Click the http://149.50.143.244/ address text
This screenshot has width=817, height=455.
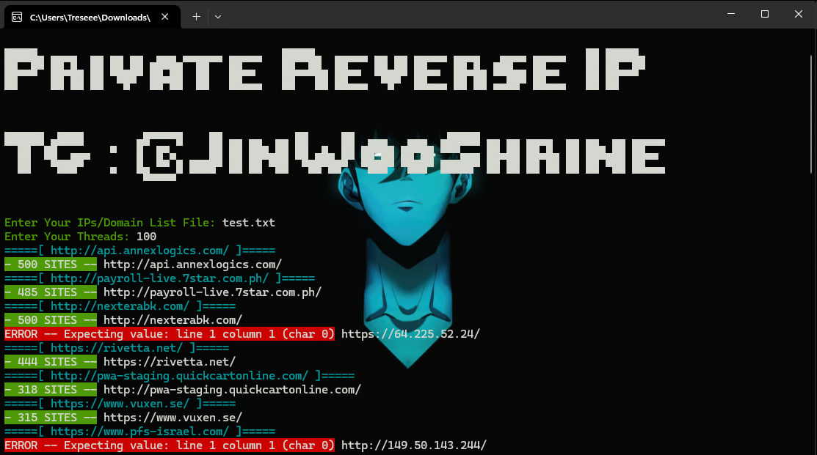(x=414, y=445)
